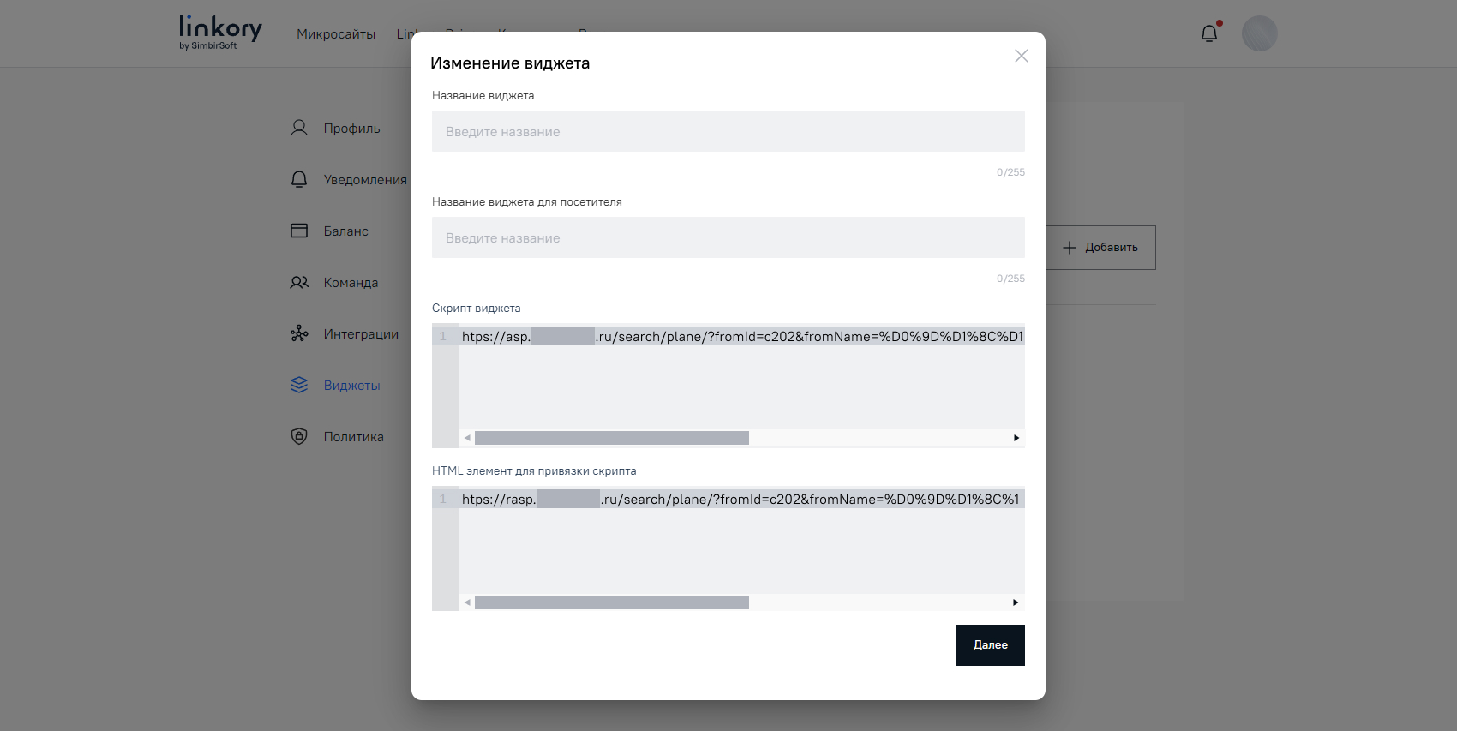Open Уведомления via the bell sidebar icon
The image size is (1457, 731).
(x=299, y=179)
